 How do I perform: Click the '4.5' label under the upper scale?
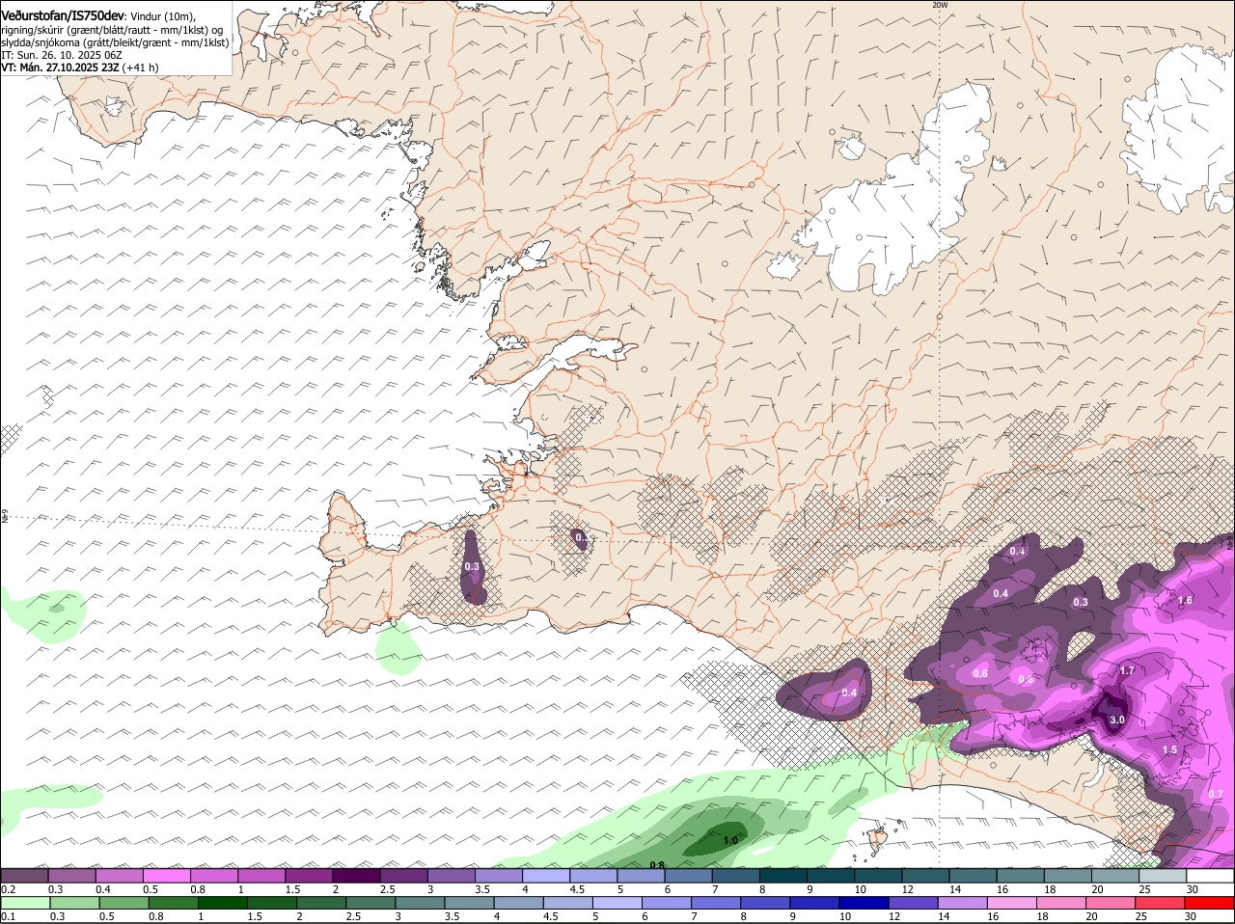pyautogui.click(x=578, y=889)
